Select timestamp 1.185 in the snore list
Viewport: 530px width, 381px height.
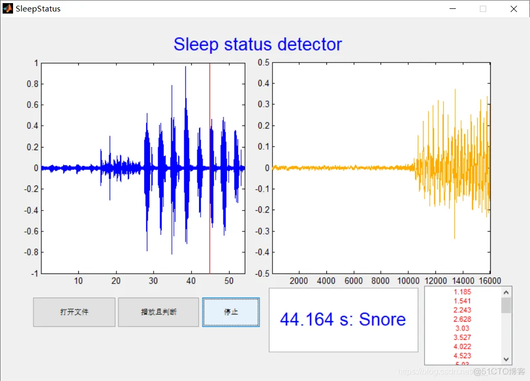[462, 292]
